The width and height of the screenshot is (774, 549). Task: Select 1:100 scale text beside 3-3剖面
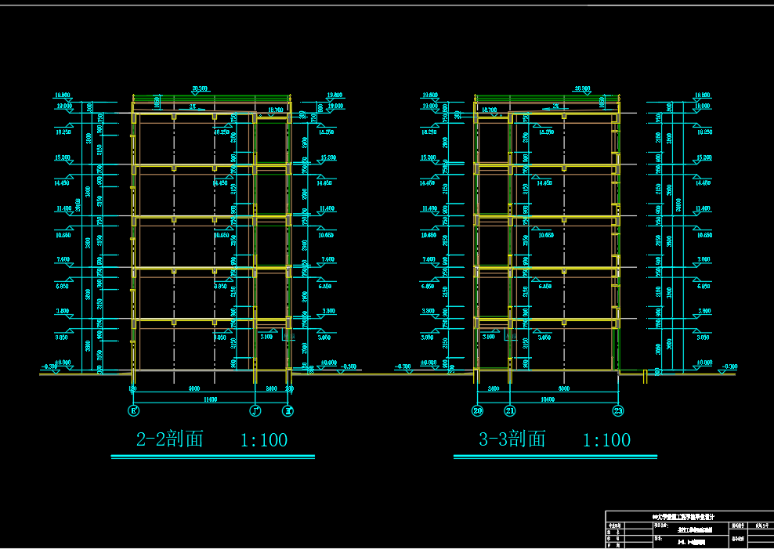click(606, 440)
